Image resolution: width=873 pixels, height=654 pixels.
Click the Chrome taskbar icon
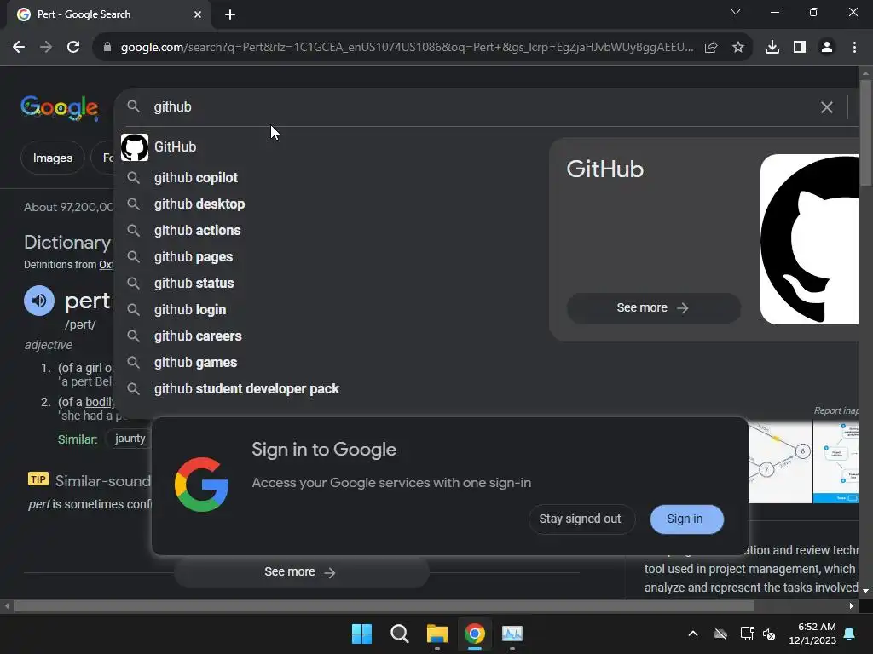[474, 634]
